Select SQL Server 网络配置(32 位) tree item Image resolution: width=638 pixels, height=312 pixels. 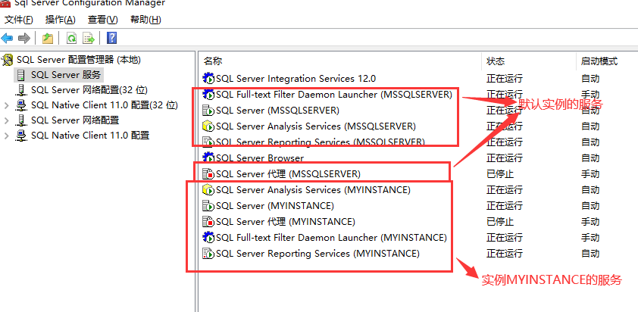click(x=89, y=90)
